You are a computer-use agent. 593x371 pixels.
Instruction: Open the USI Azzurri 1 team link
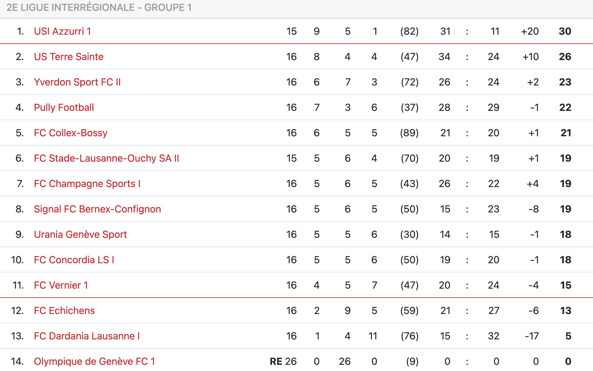(62, 31)
